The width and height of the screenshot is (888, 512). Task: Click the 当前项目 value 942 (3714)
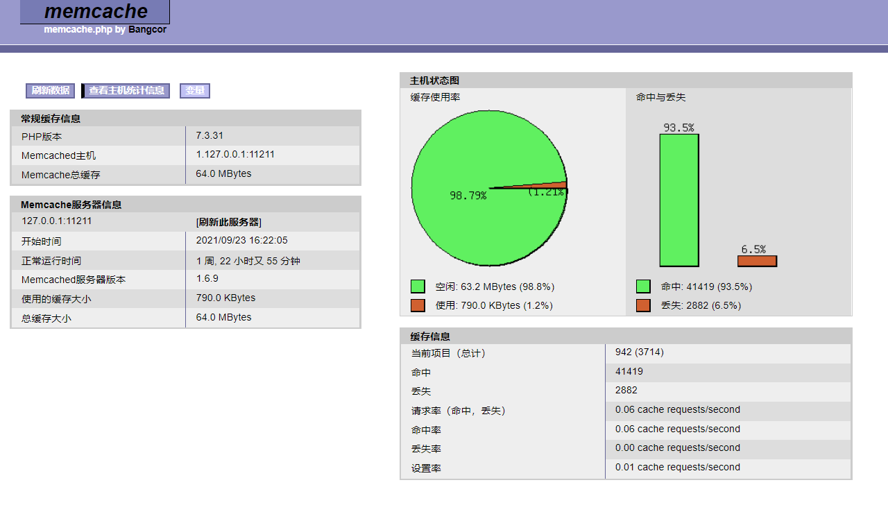coord(639,352)
